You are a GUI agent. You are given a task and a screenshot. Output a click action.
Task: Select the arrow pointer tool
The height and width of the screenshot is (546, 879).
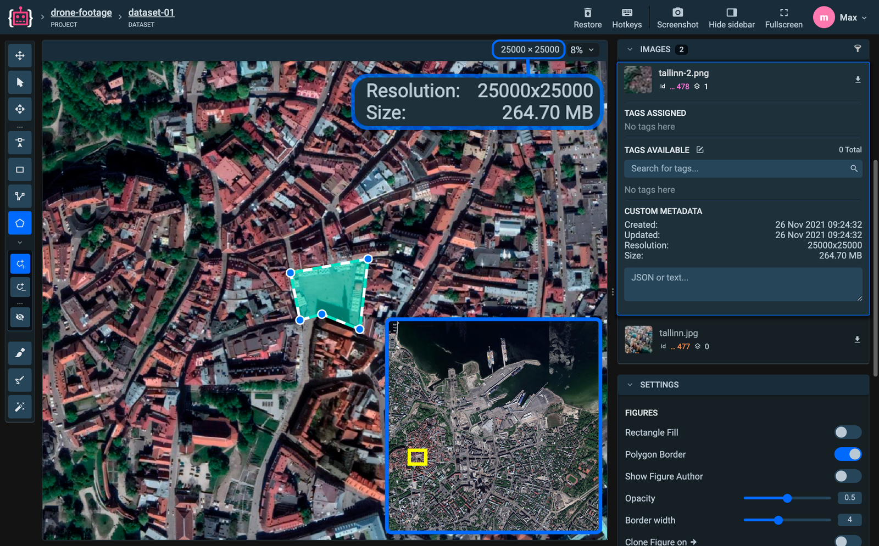tap(20, 82)
